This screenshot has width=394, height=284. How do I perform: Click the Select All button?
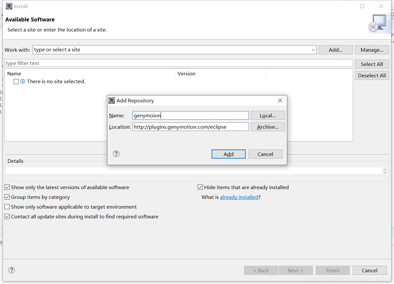pos(372,64)
